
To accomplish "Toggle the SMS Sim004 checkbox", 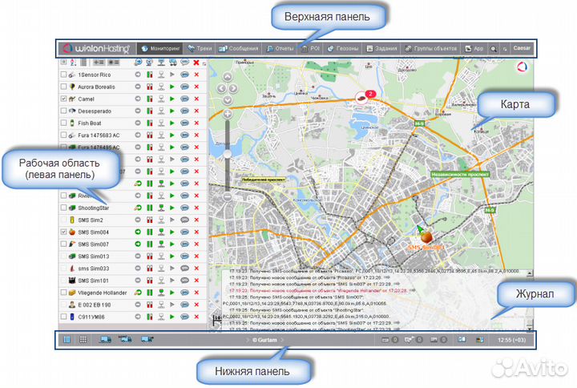I will [x=63, y=232].
